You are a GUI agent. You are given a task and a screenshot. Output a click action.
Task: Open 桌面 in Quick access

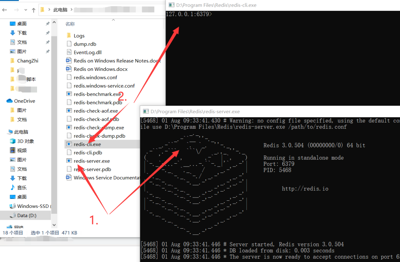point(22,23)
